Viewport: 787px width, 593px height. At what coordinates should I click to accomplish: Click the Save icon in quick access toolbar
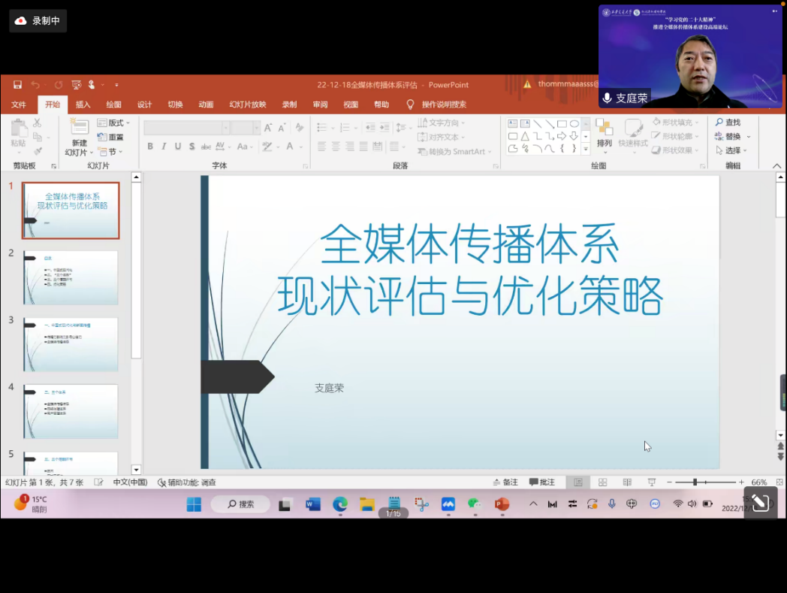point(17,85)
